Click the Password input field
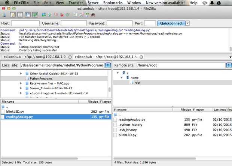 (x=119, y=23)
